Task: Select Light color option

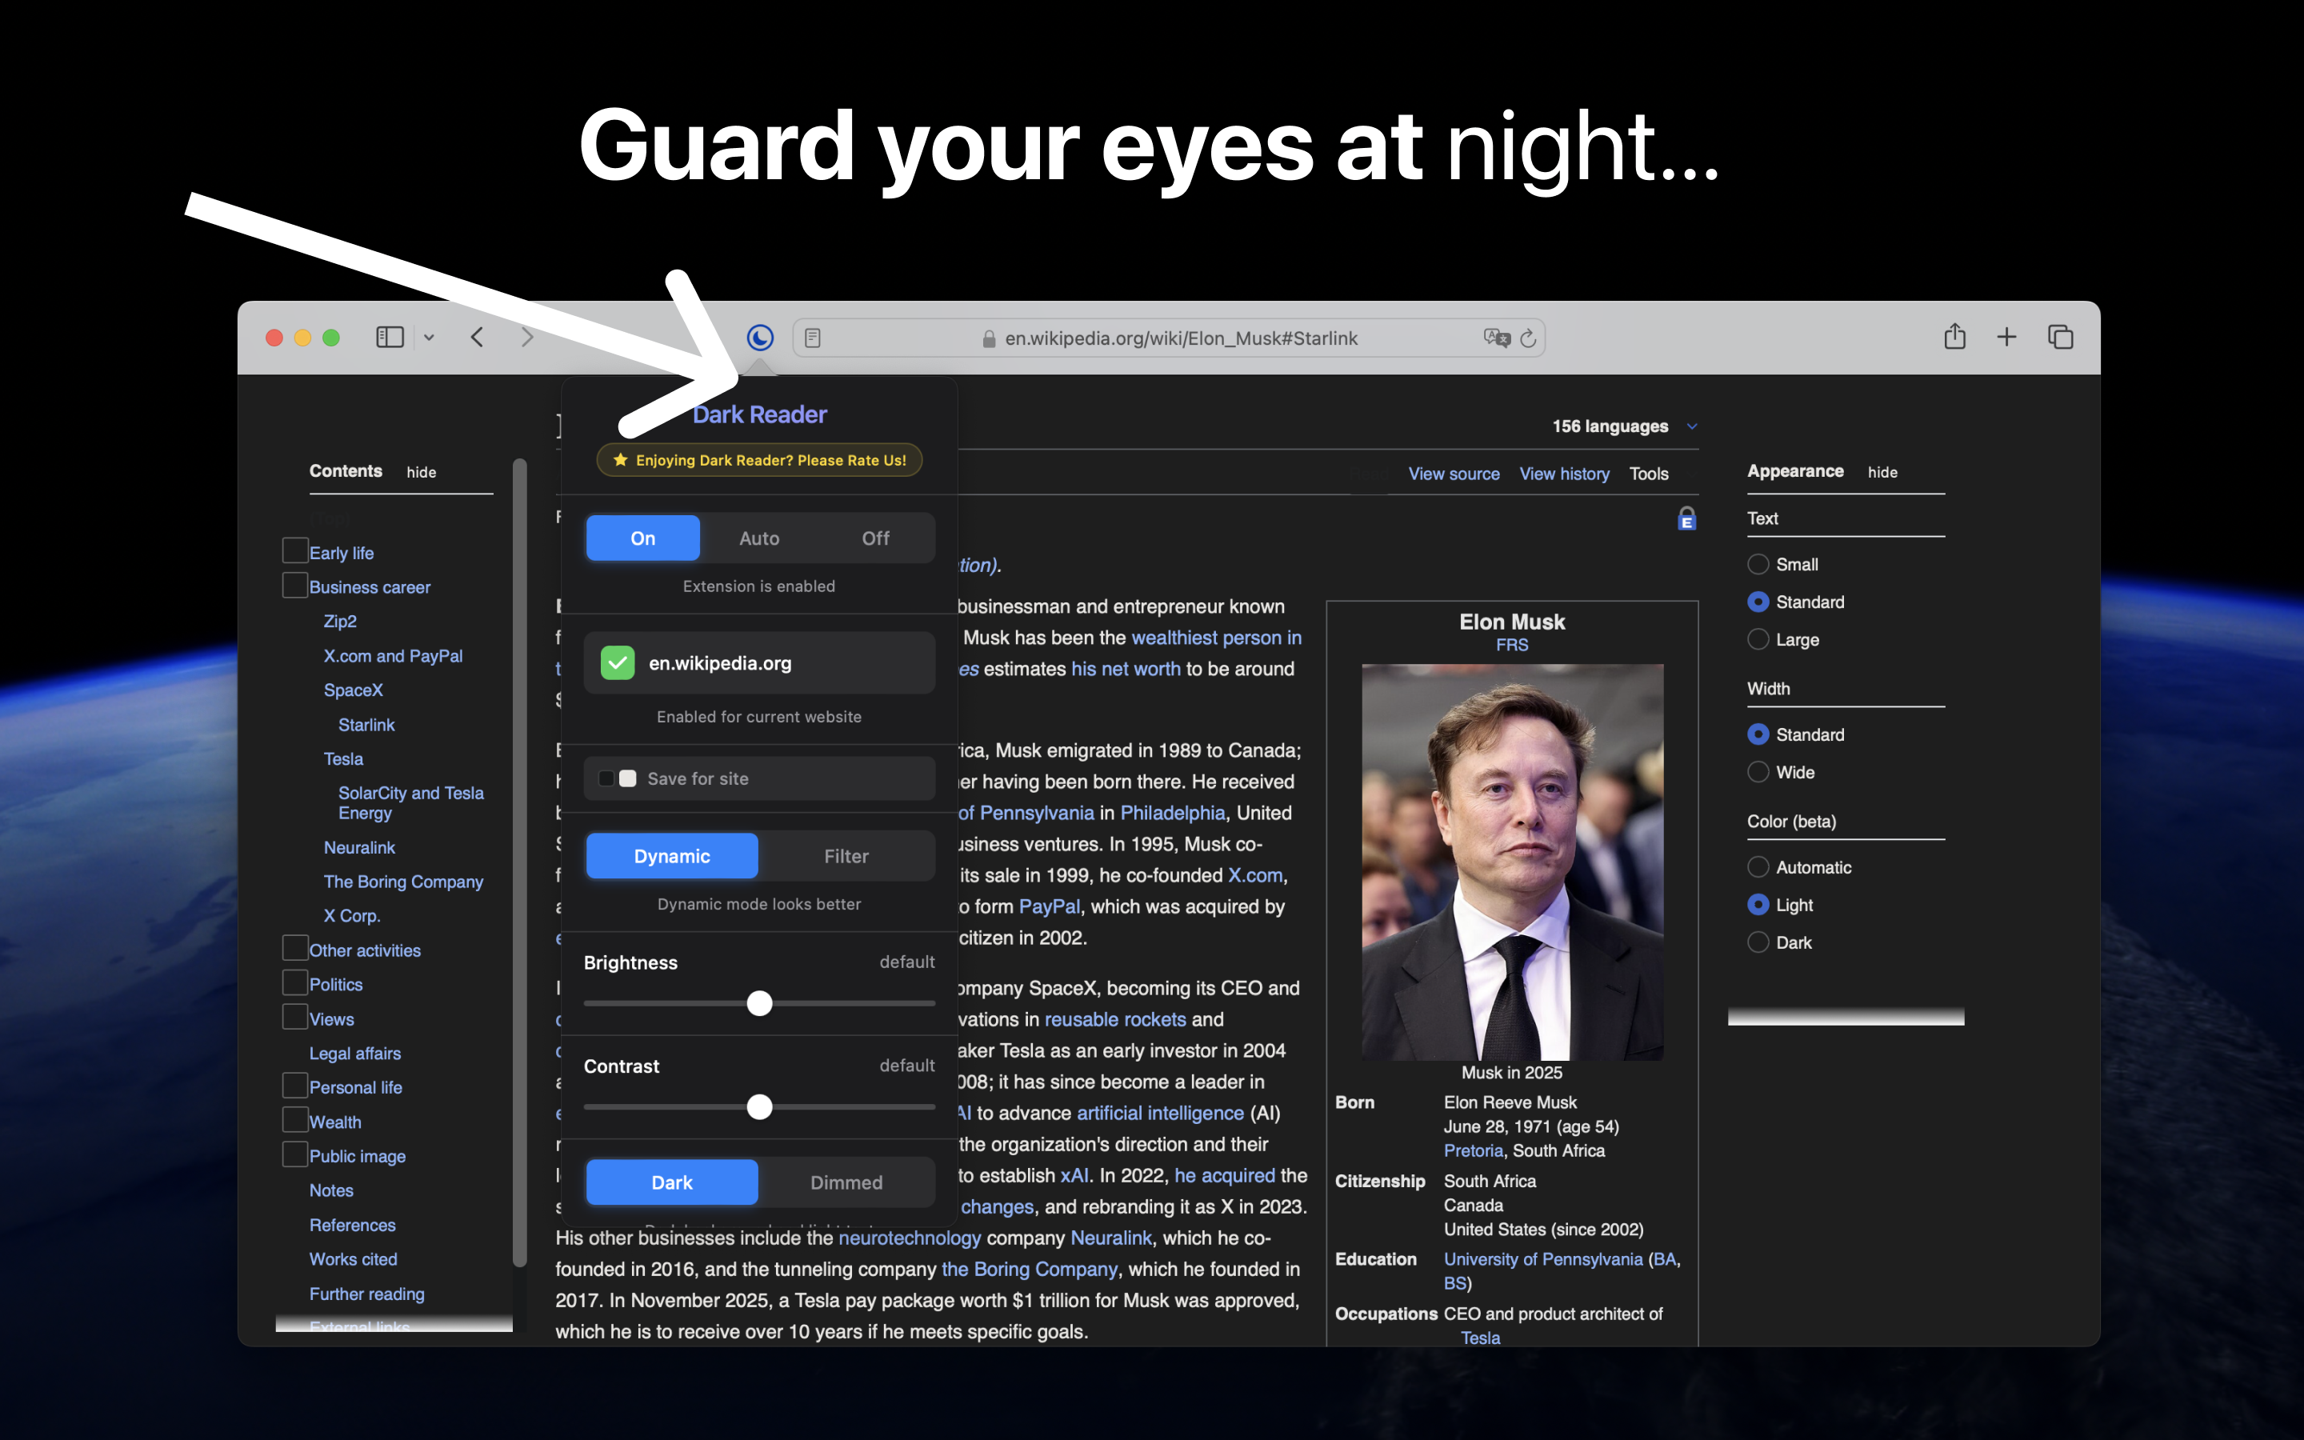Action: tap(1758, 905)
